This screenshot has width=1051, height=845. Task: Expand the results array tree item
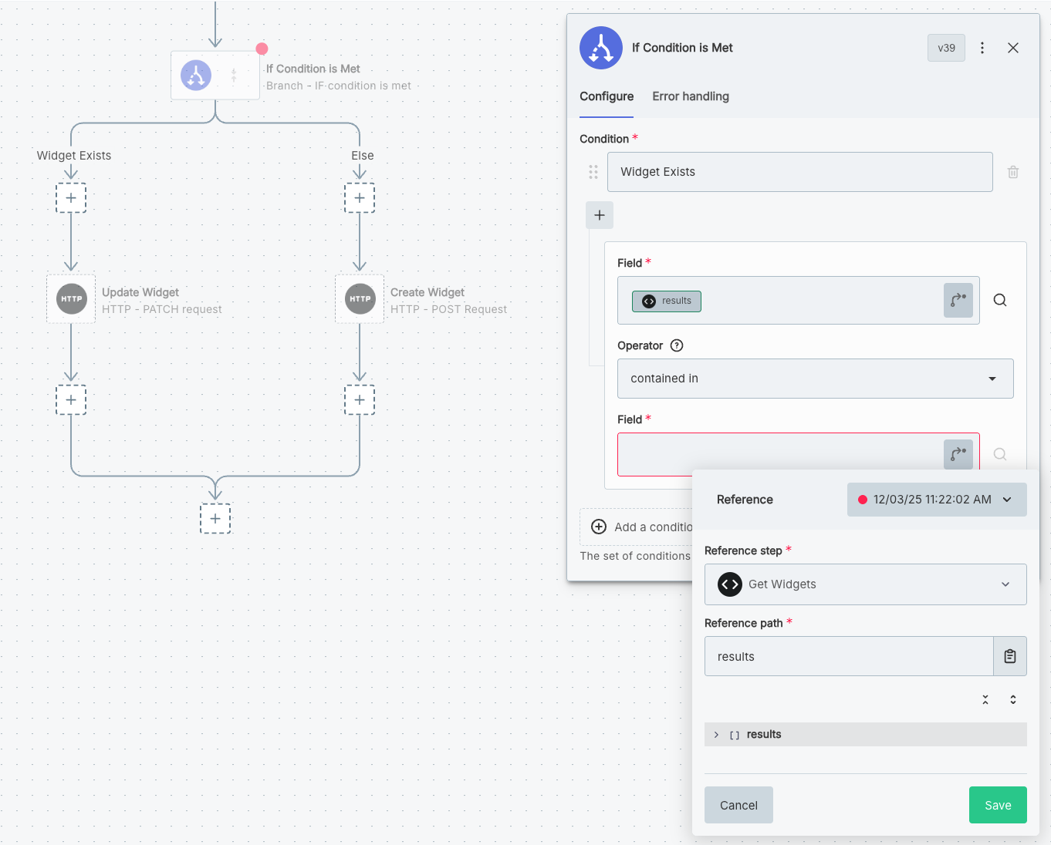pyautogui.click(x=716, y=735)
